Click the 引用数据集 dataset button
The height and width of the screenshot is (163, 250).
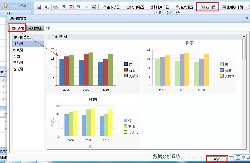(16, 6)
